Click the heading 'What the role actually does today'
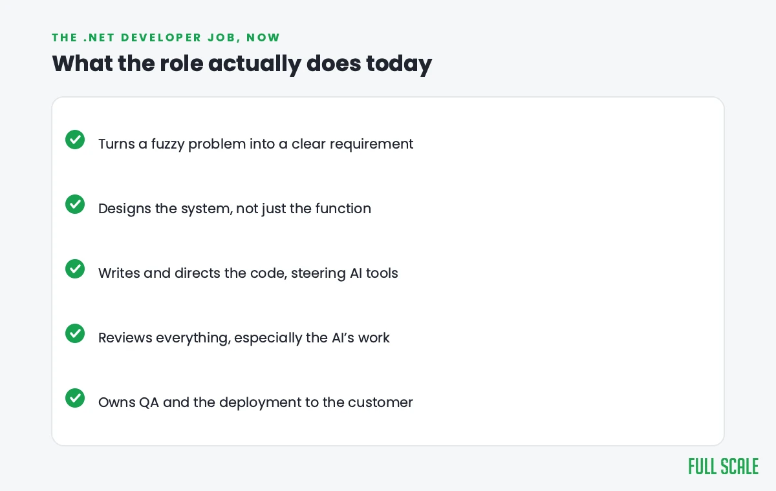The width and height of the screenshot is (776, 491). click(242, 64)
